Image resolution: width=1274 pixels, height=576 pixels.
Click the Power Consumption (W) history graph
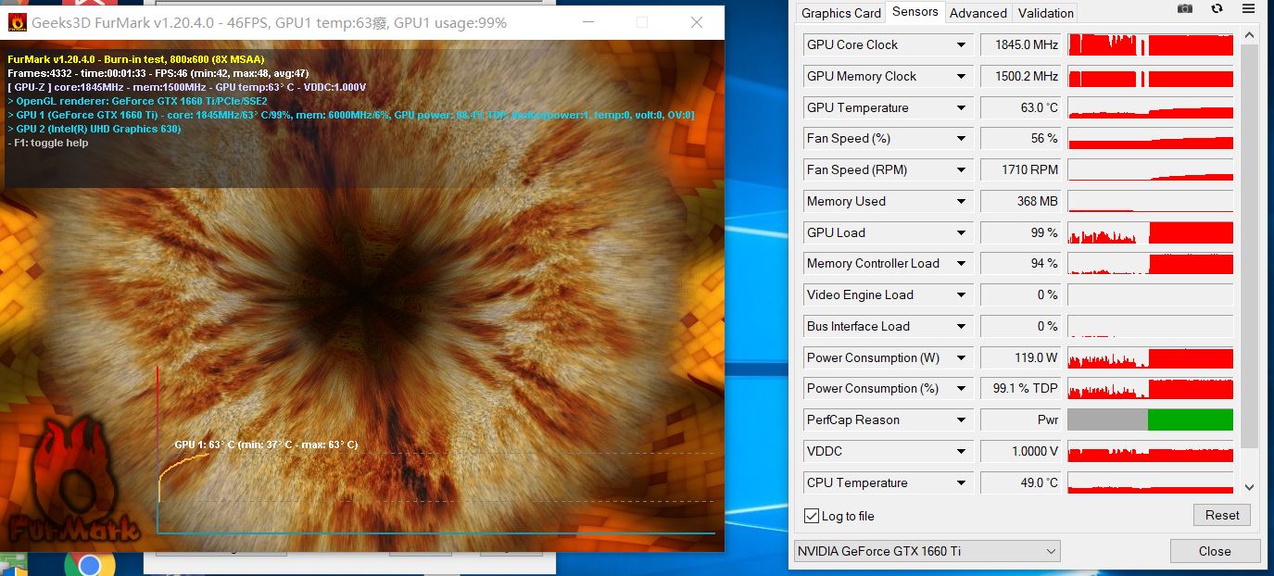pos(1151,357)
